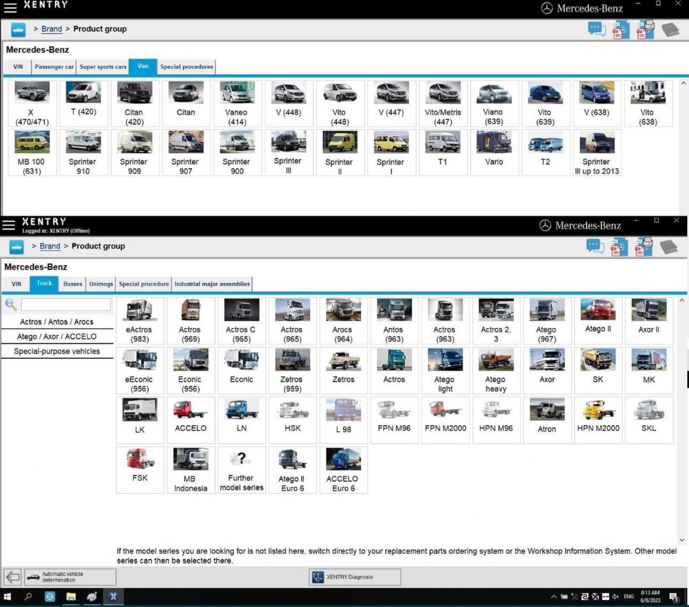The image size is (689, 607).
Task: Open Windows Start menu
Action: pyautogui.click(x=8, y=597)
